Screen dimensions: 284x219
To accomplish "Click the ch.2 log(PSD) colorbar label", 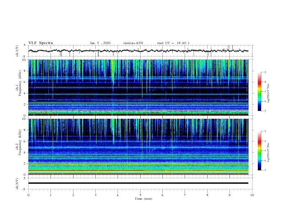I will click(269, 152).
